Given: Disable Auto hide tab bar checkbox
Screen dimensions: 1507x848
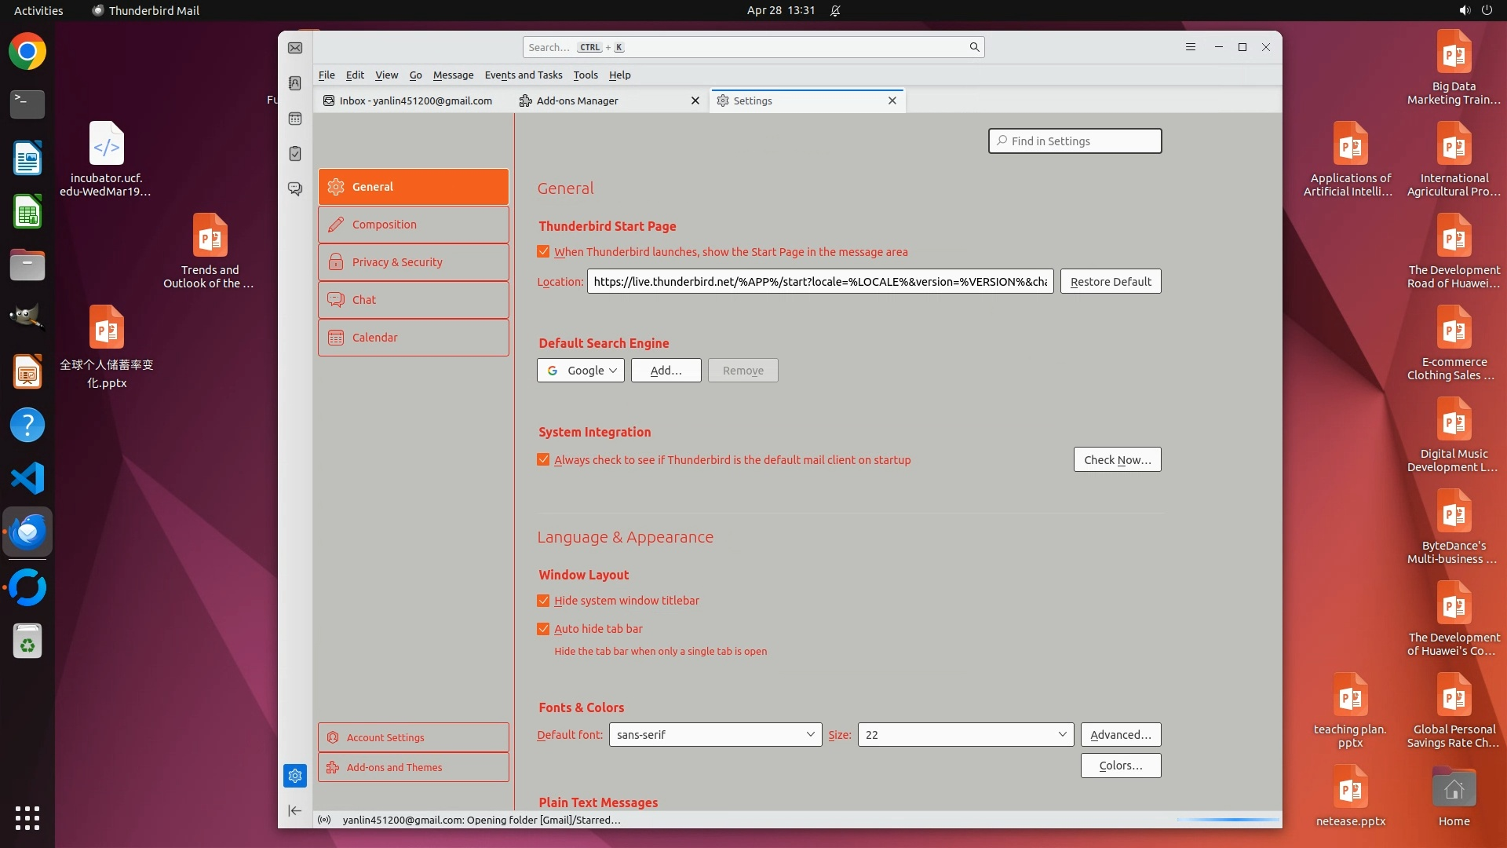Looking at the screenshot, I should pos(543,629).
